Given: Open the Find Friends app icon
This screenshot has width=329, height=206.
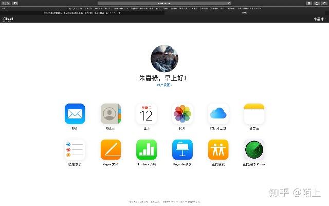Looking at the screenshot, I should point(218,150).
